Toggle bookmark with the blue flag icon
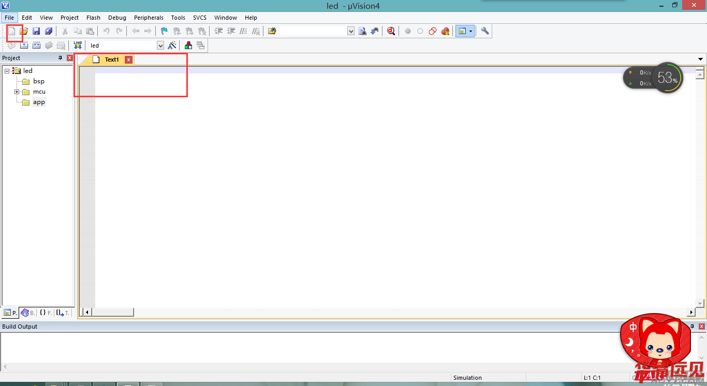 (164, 32)
